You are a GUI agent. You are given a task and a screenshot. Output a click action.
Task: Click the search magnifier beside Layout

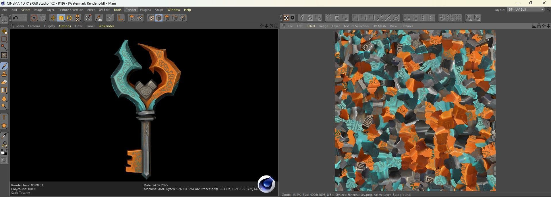[548, 10]
